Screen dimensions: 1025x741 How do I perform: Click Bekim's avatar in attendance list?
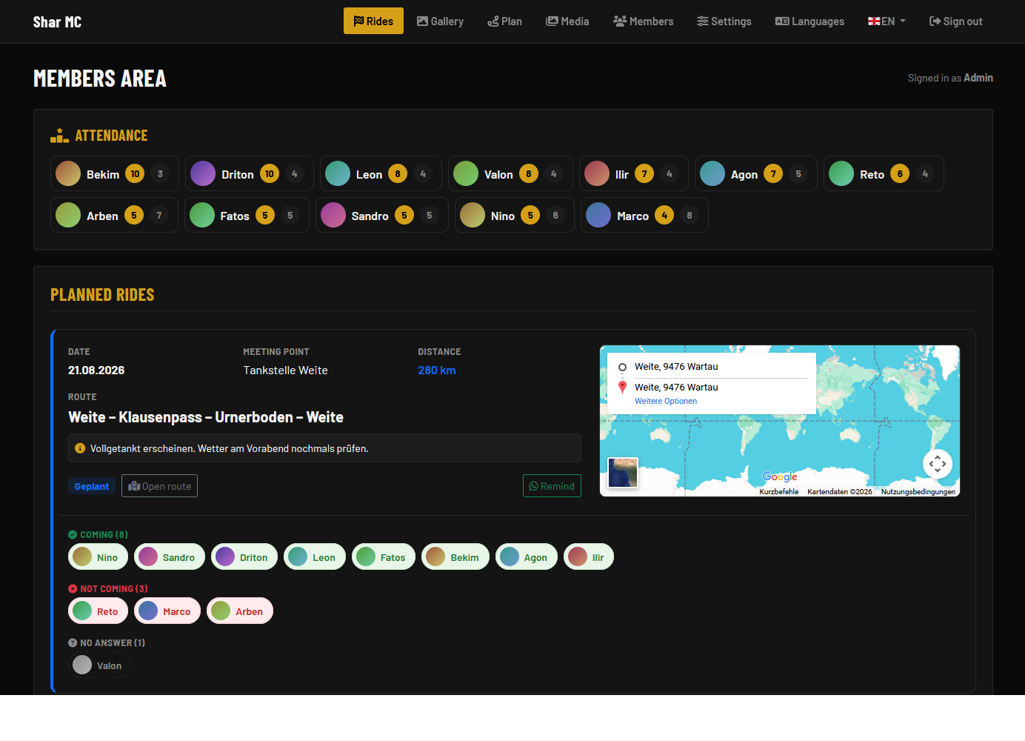click(68, 173)
